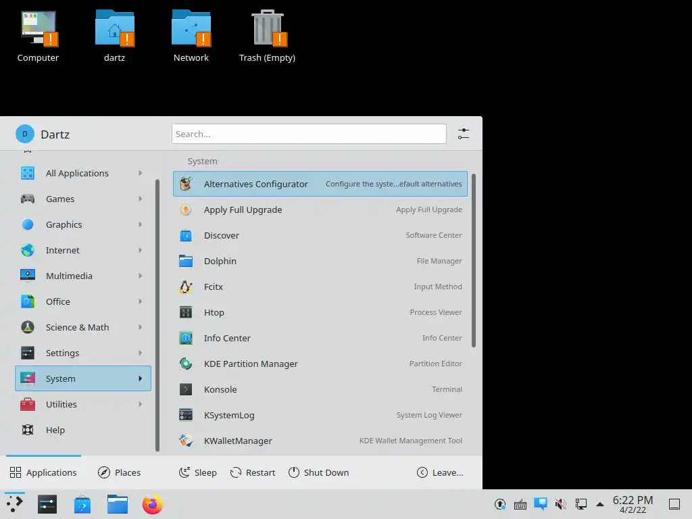Click the keyboard tray icon
Viewport: 692px width, 519px height.
tap(520, 504)
